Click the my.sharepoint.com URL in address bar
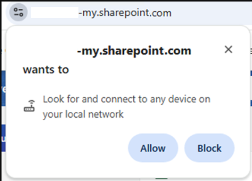Viewport: 252px width, 181px height. pos(125,13)
